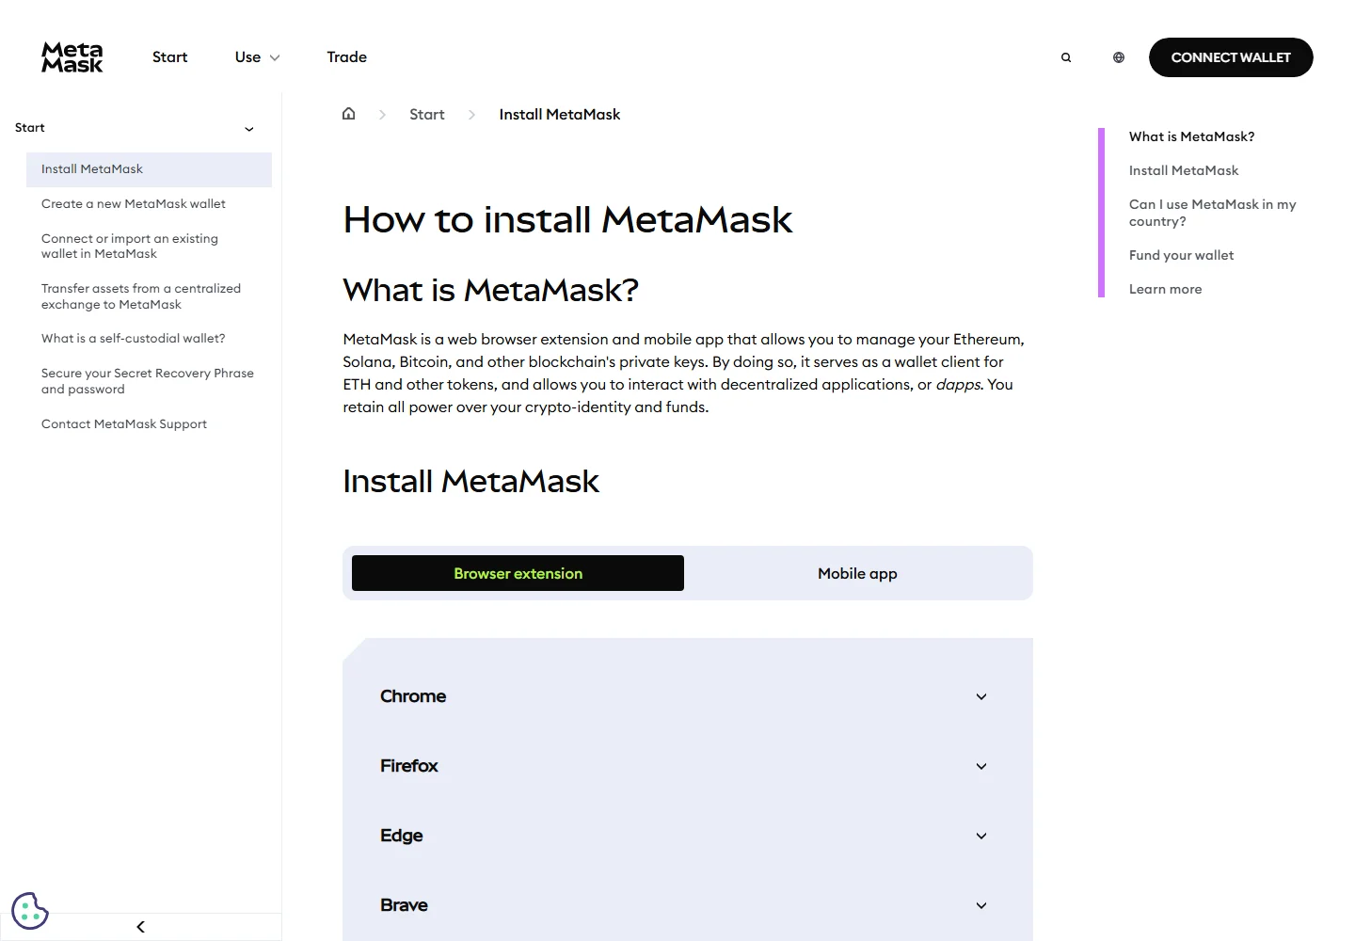Jump to Can I use MetaMask in my country?
1355x941 pixels.
pyautogui.click(x=1213, y=213)
